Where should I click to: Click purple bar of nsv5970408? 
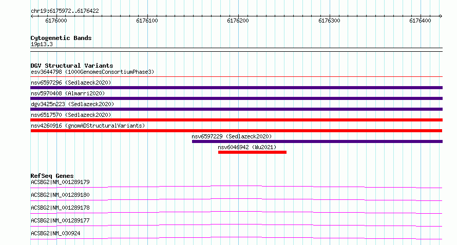tap(236, 98)
